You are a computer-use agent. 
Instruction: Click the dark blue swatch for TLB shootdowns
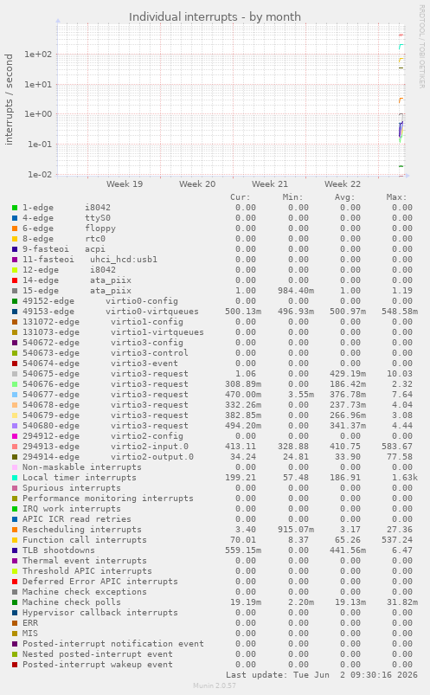15,550
